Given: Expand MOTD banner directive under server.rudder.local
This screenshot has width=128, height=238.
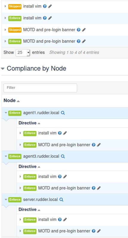Looking at the screenshot, I should click(x=20, y=231).
